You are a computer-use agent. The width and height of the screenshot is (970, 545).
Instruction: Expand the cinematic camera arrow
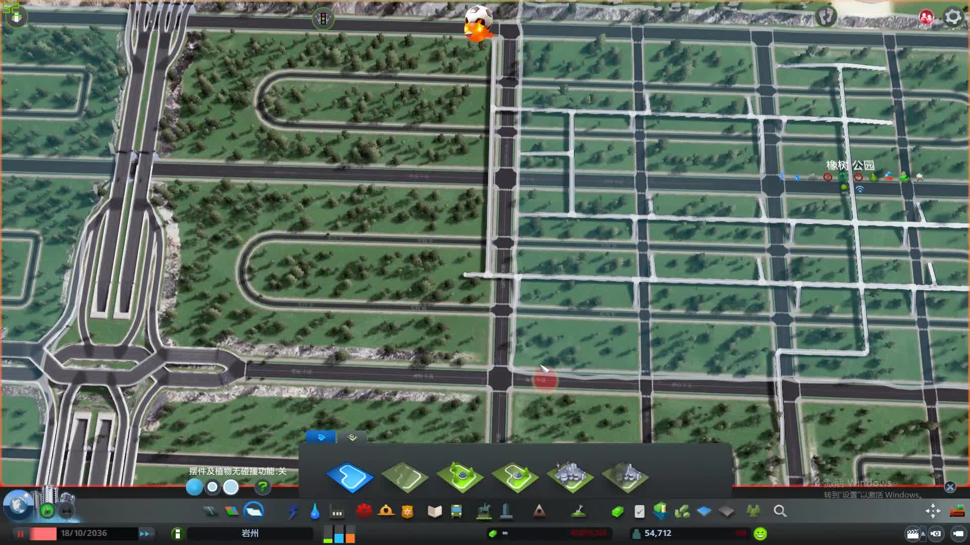pyautogui.click(x=924, y=533)
